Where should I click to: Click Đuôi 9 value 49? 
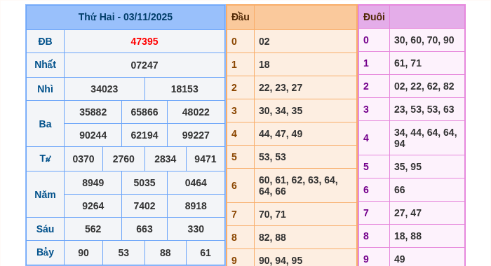point(400,260)
